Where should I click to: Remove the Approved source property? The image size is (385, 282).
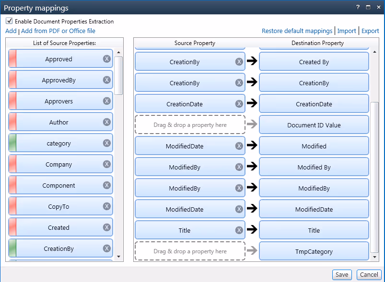[x=106, y=58]
